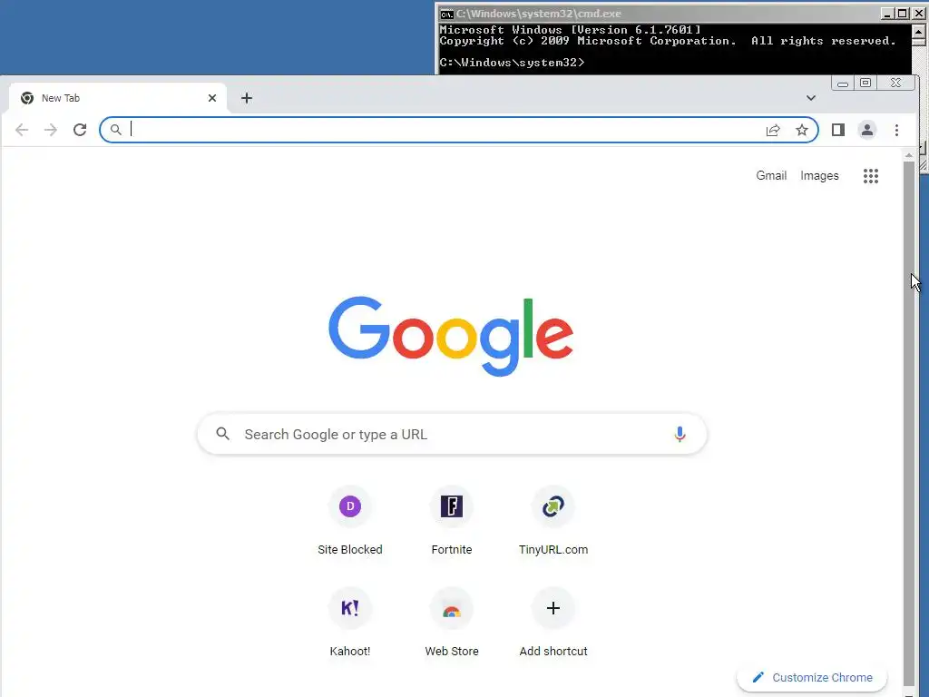The height and width of the screenshot is (697, 929).
Task: Click the cmd.exe title bar icon
Action: click(x=446, y=14)
